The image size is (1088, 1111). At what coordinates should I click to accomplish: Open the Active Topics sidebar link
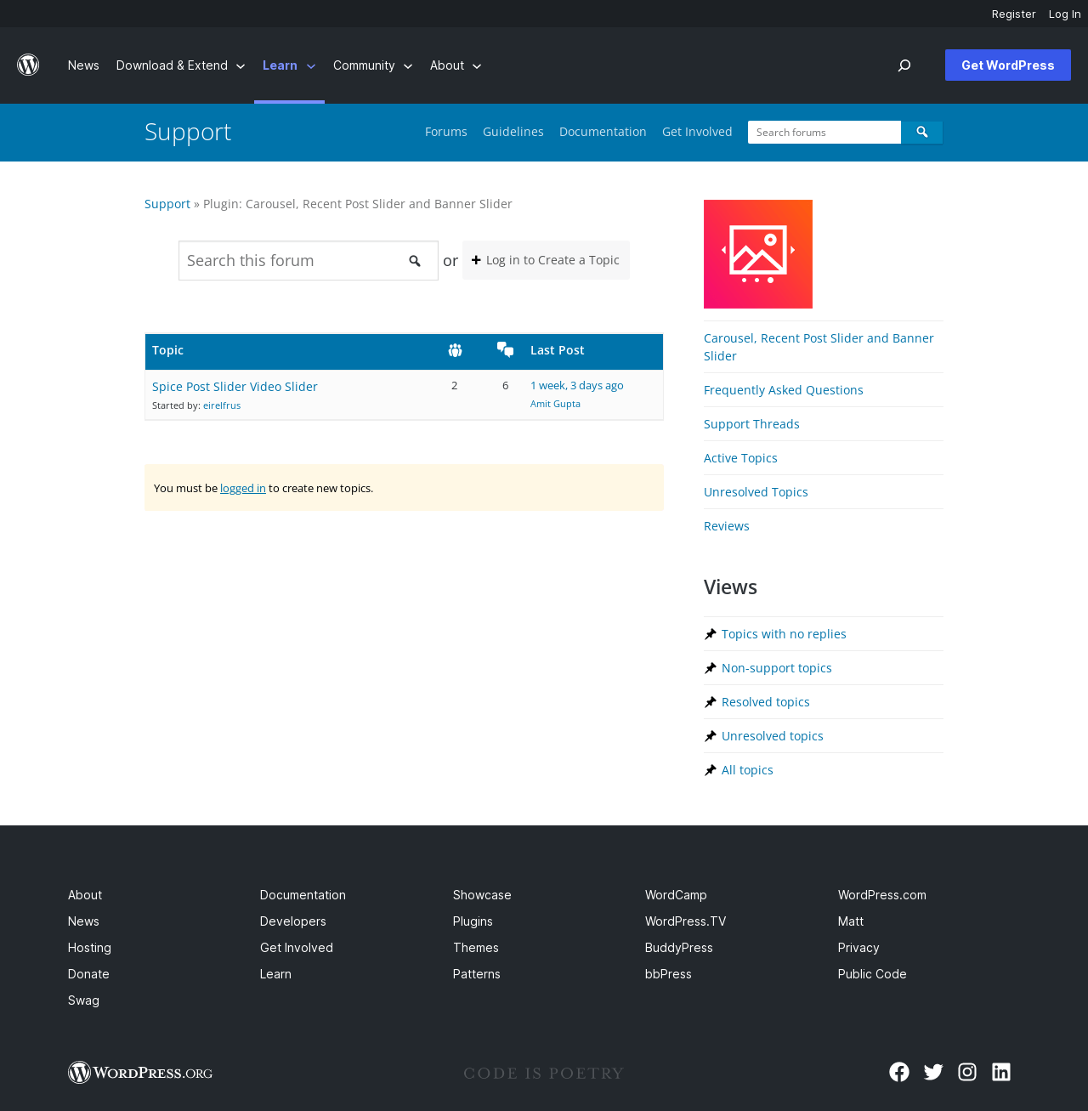pos(740,458)
